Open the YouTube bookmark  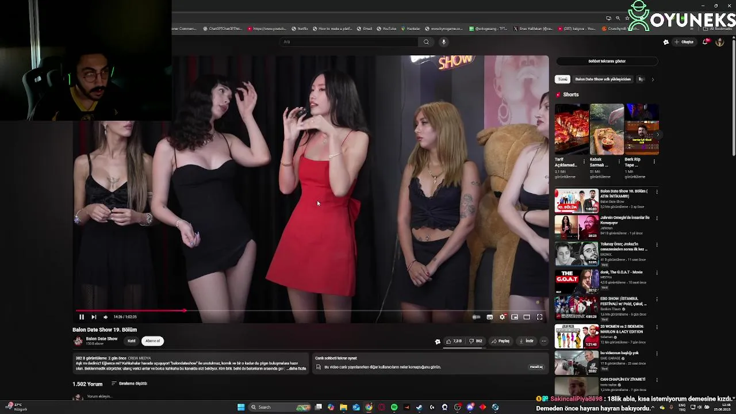tap(386, 29)
